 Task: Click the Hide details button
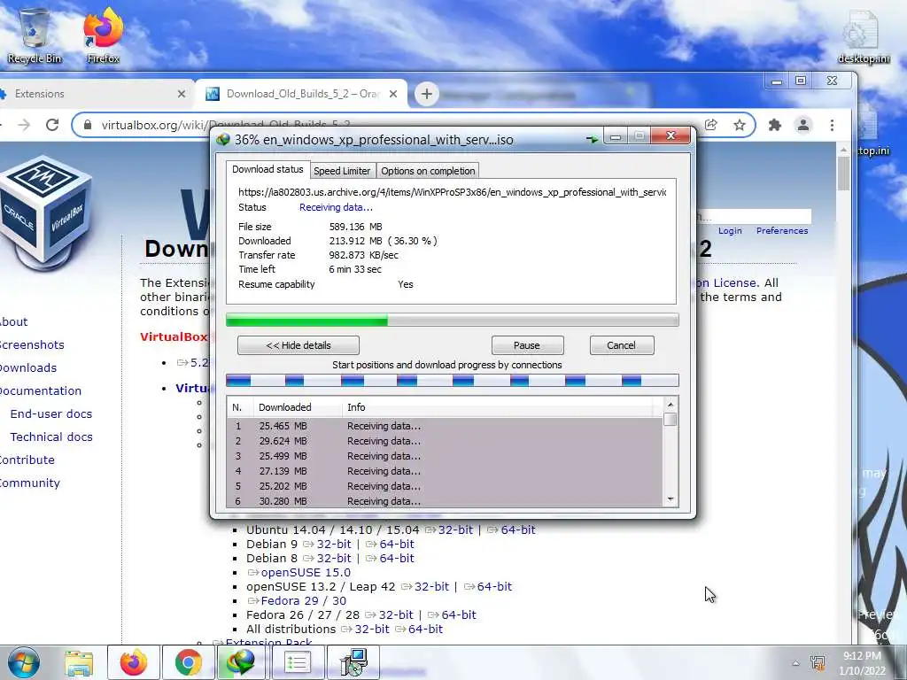click(298, 345)
